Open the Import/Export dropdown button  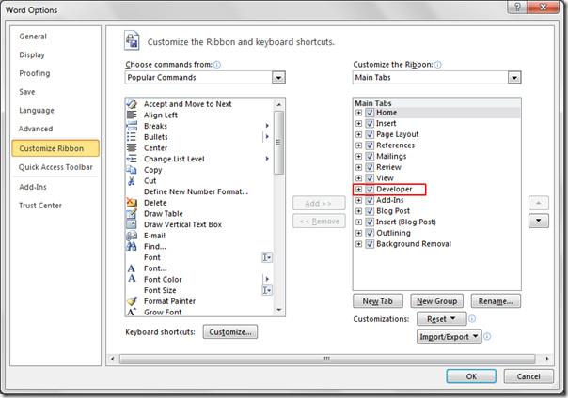[449, 336]
